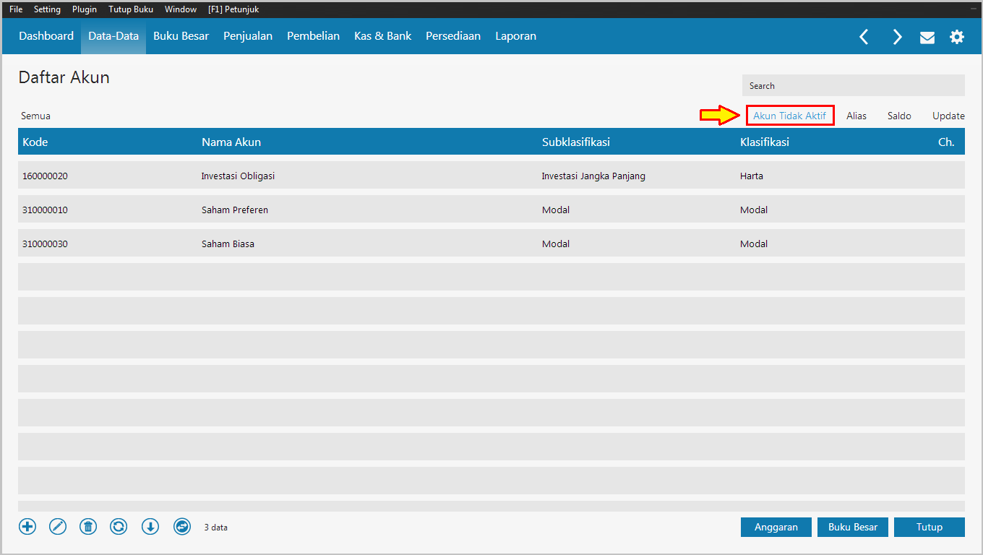Image resolution: width=983 pixels, height=555 pixels.
Task: Switch to the Dashboard tab
Action: tap(46, 36)
